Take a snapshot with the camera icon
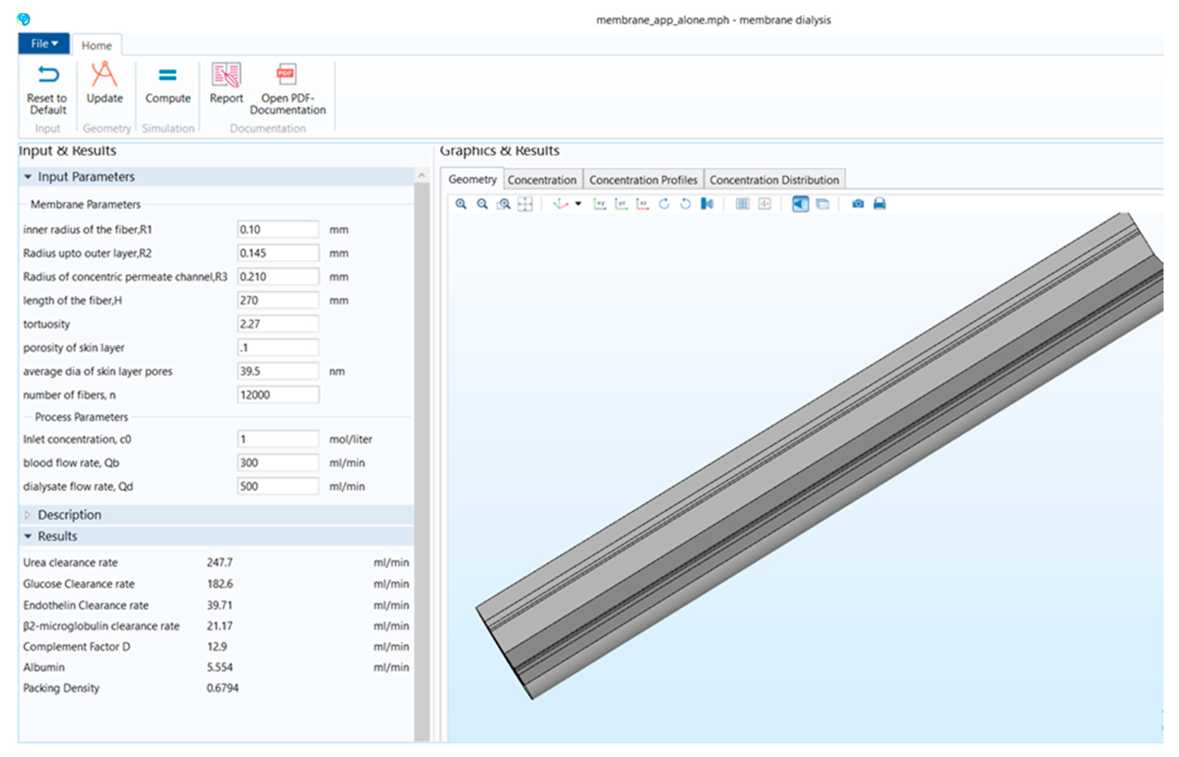 coord(858,204)
